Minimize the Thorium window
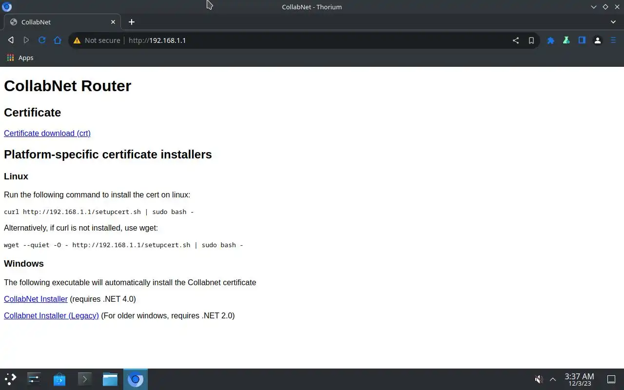The image size is (624, 390). click(594, 7)
